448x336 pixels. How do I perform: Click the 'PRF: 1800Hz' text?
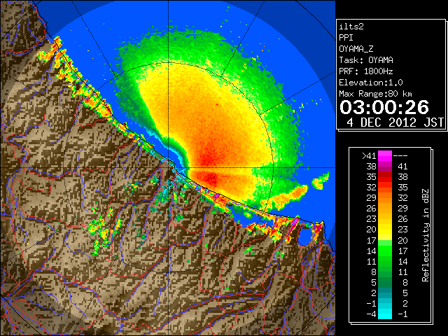365,71
